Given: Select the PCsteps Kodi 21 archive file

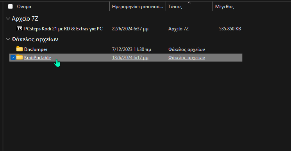Looking at the screenshot, I should click(x=63, y=29).
